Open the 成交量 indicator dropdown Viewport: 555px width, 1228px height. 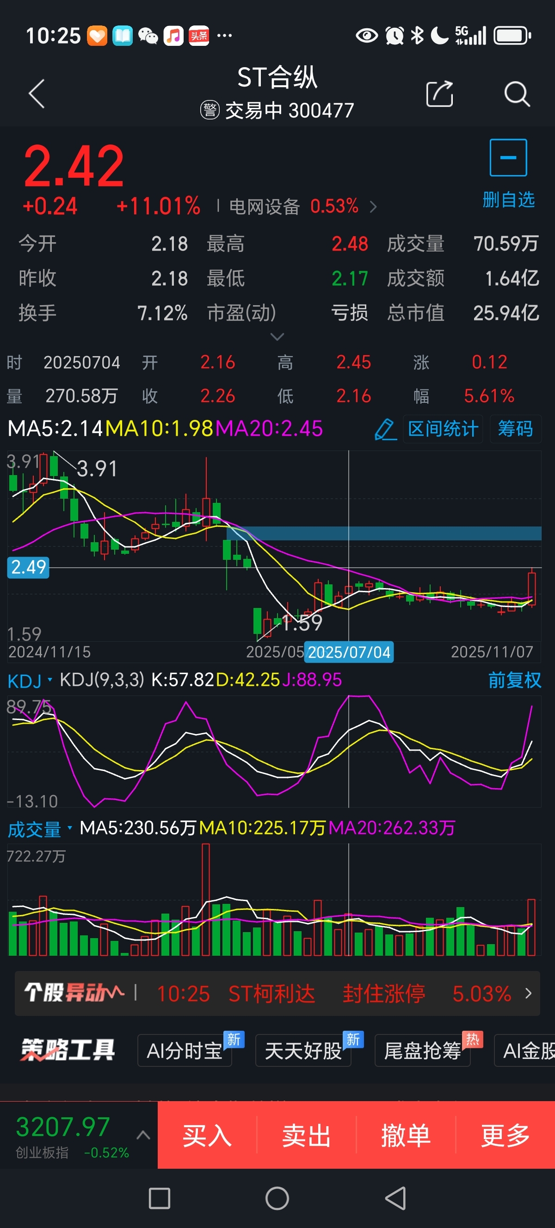tap(40, 829)
